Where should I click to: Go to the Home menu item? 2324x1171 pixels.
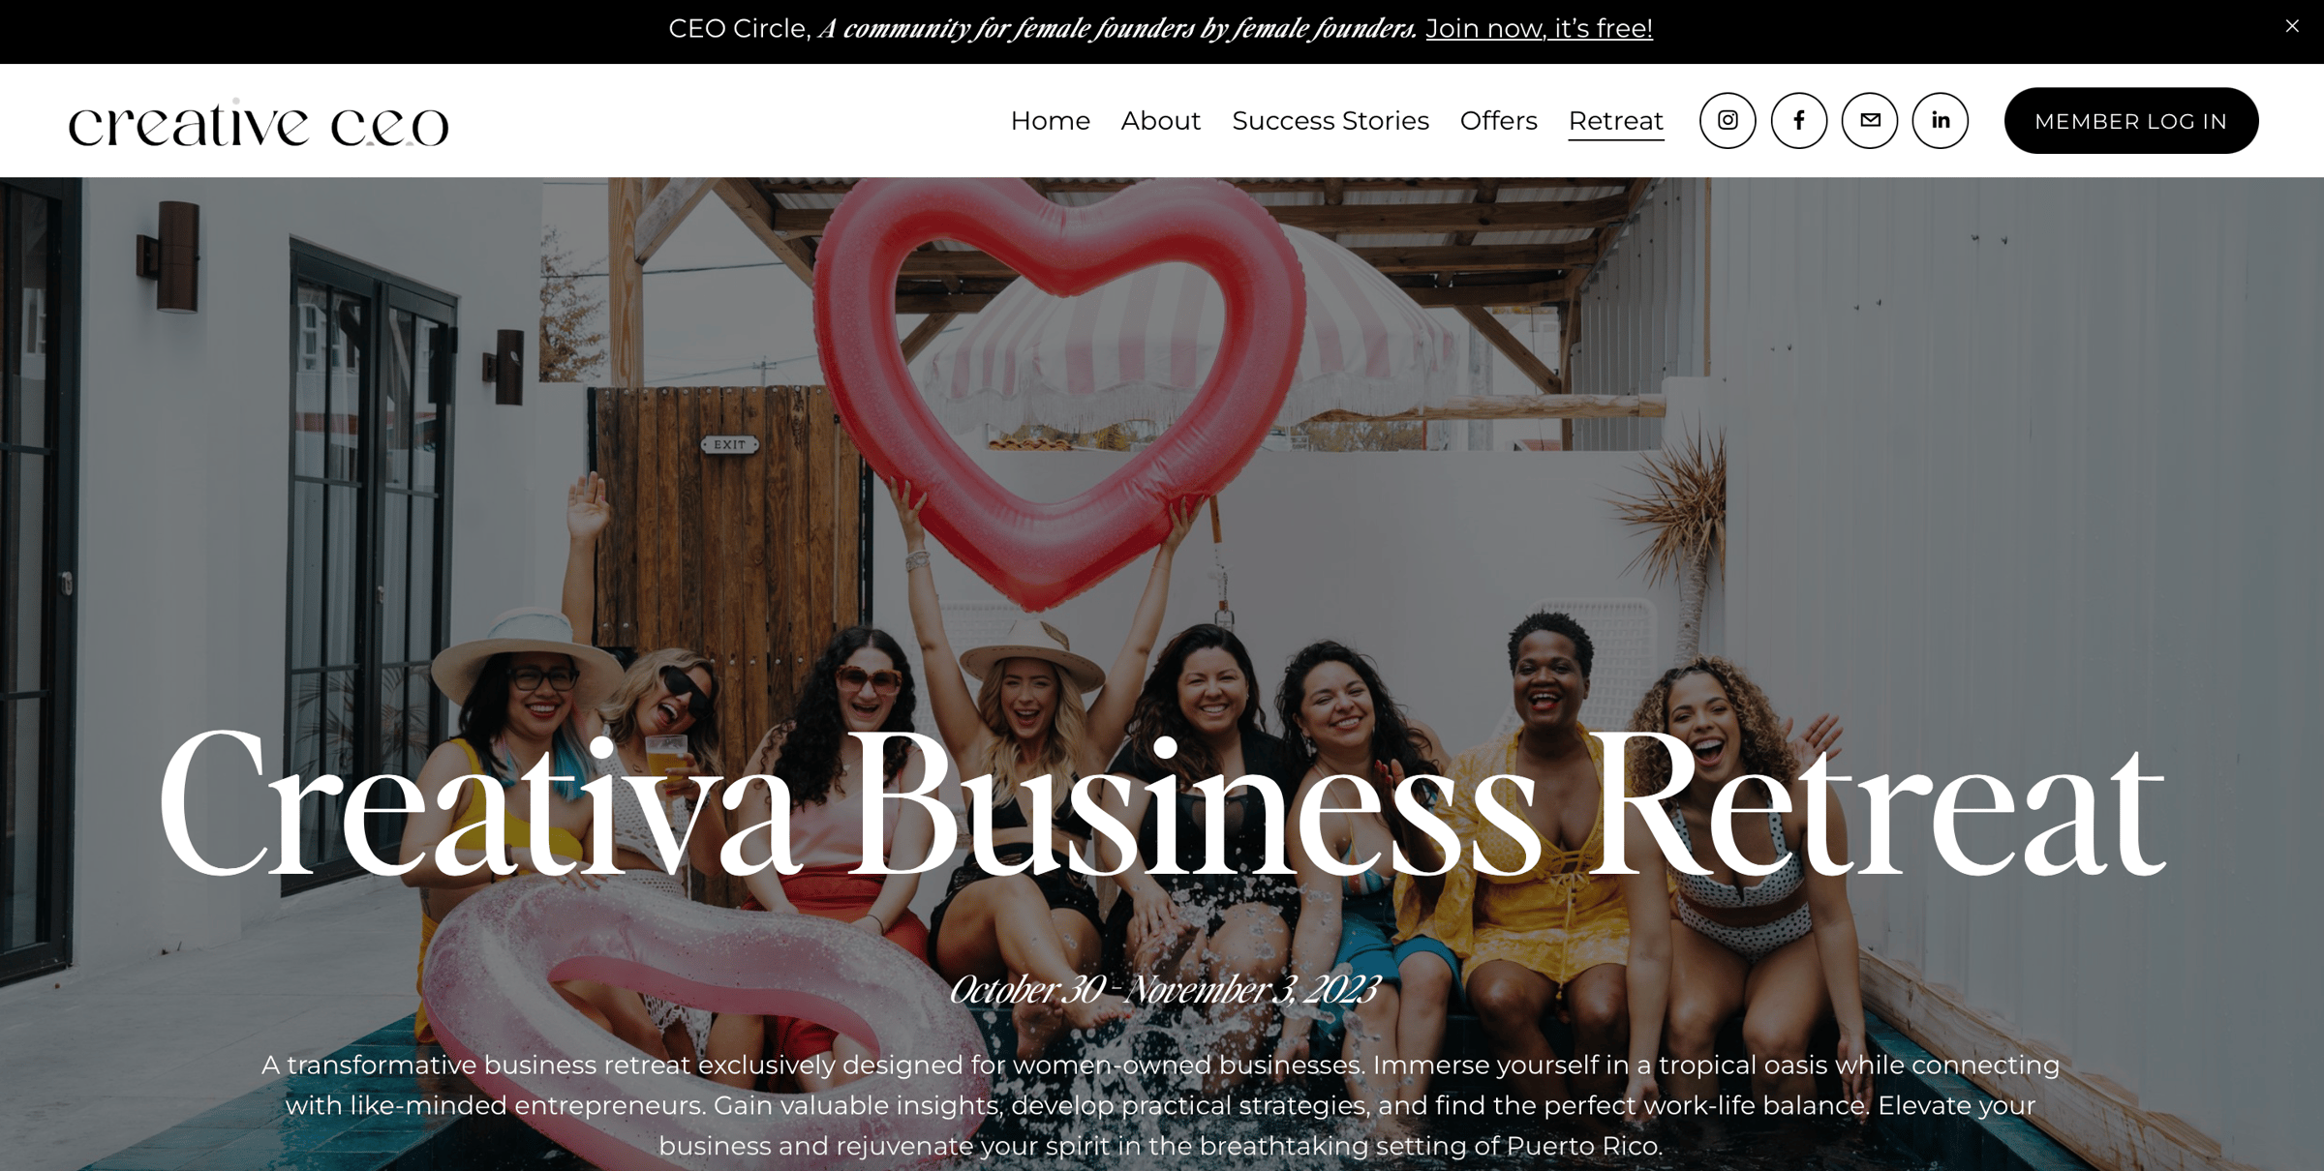pos(1050,121)
